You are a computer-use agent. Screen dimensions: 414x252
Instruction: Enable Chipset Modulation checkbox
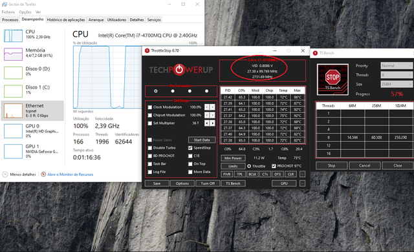coord(150,115)
